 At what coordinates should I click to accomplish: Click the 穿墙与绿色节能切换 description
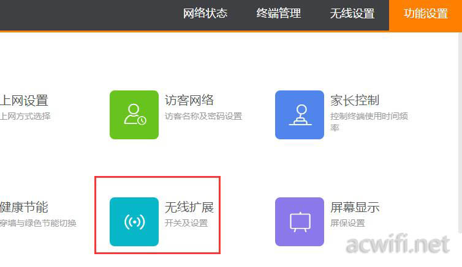point(38,223)
